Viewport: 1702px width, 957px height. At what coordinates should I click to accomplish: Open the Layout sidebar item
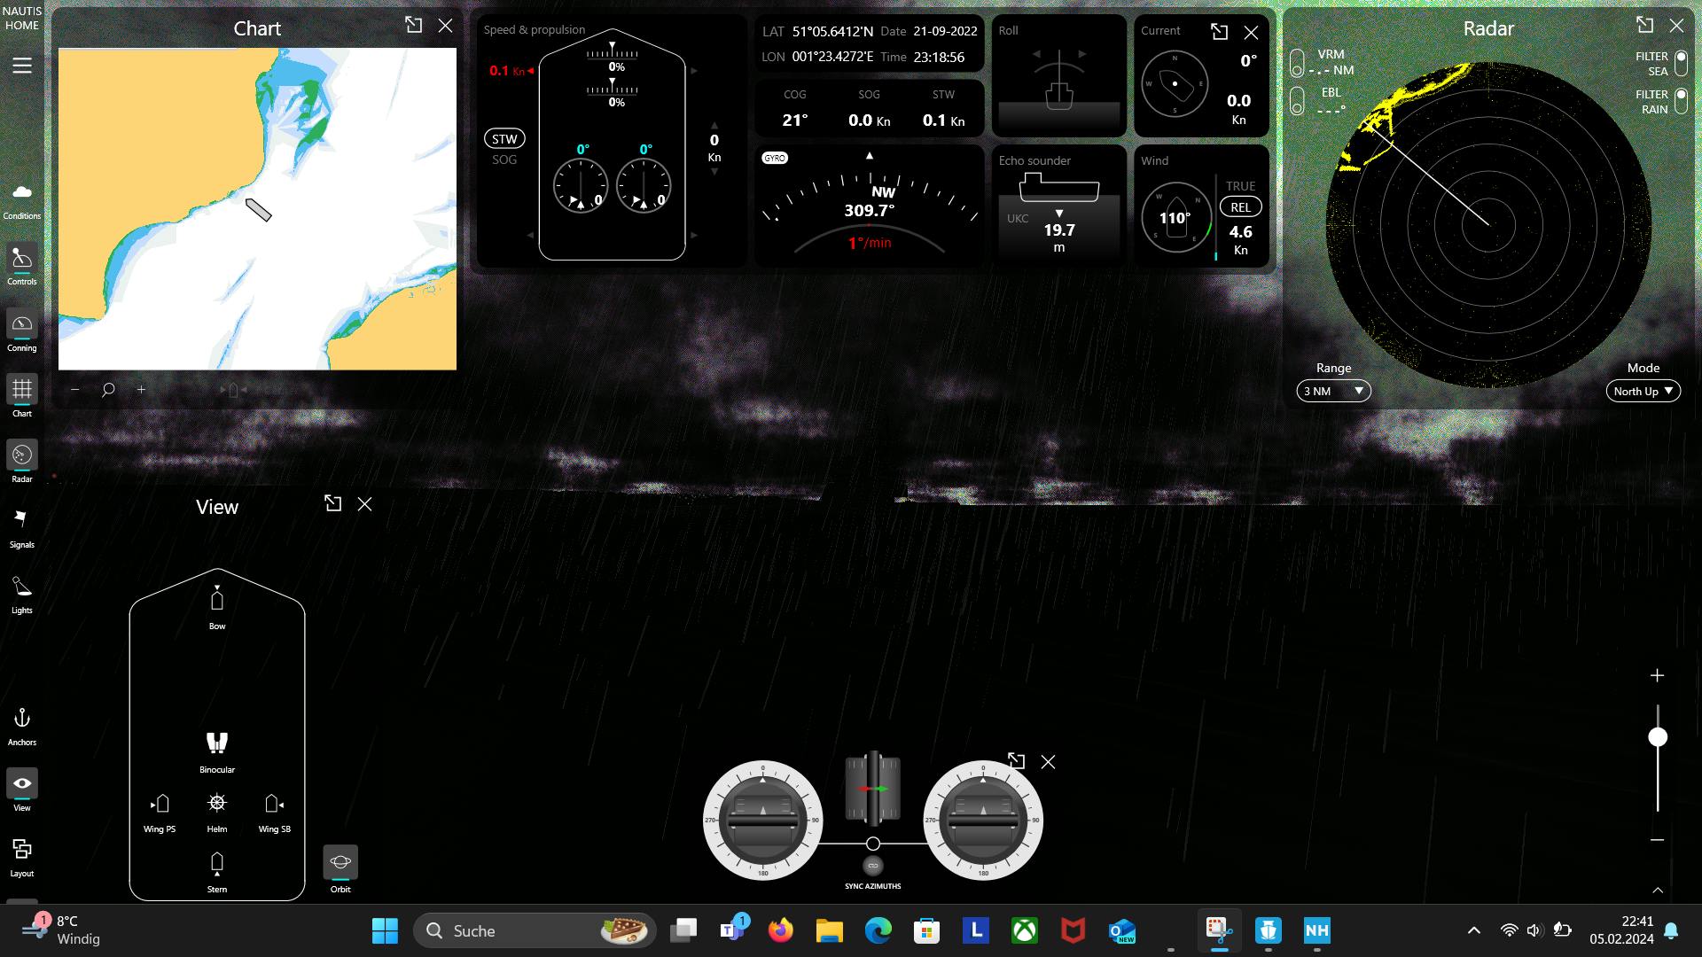pos(22,857)
